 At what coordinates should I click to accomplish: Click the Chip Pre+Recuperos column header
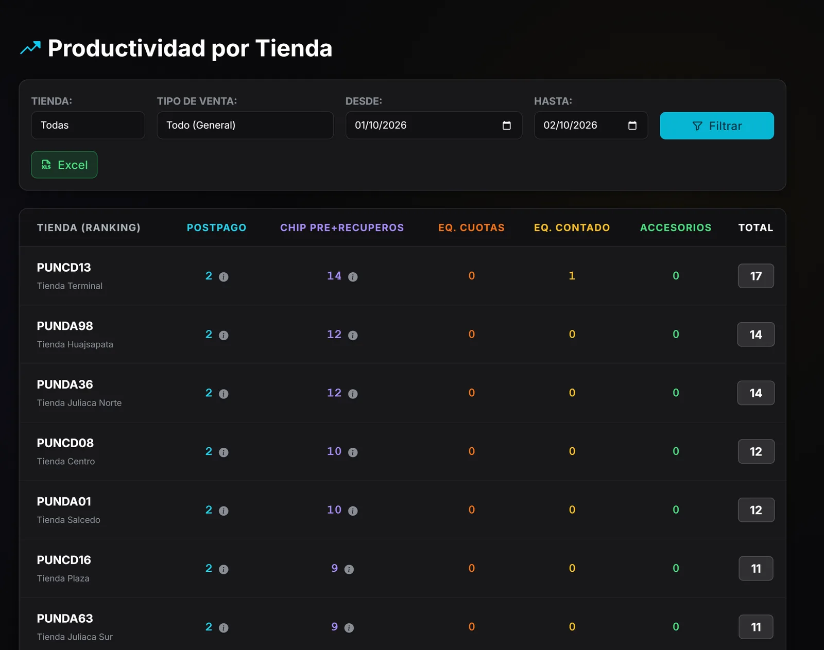(x=342, y=227)
